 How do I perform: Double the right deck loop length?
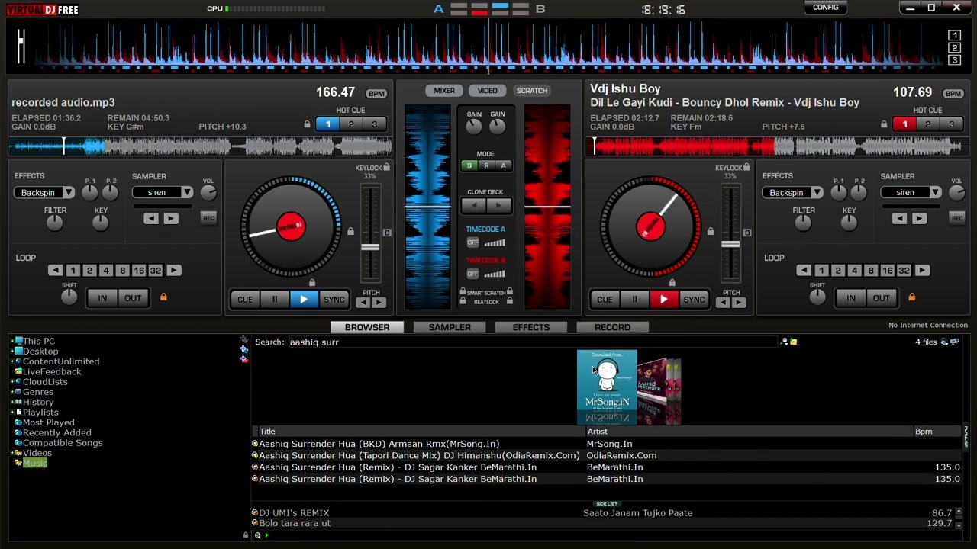922,271
